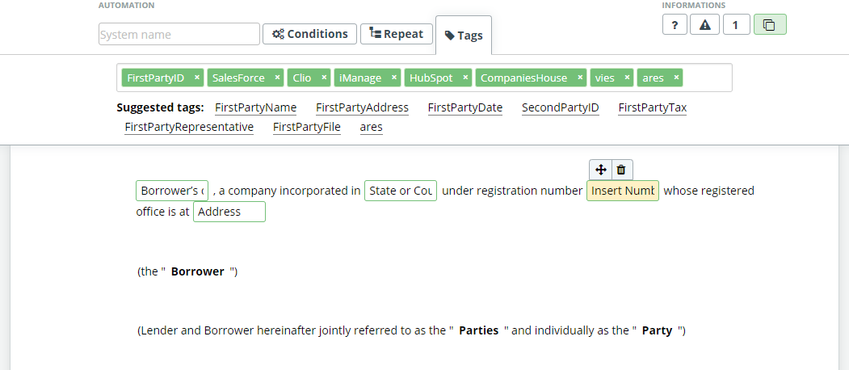Click the move handle icon above Insert Number
The image size is (849, 370).
[x=600, y=170]
